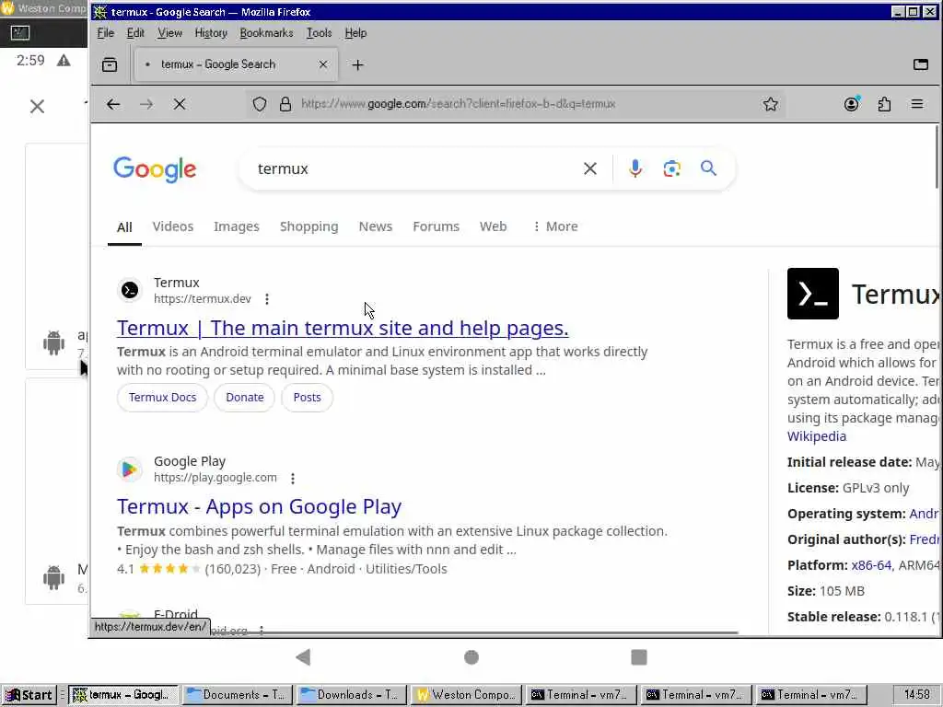Screen dimensions: 943x707
Task: Open the tab-bar icon at far right
Action: [921, 64]
